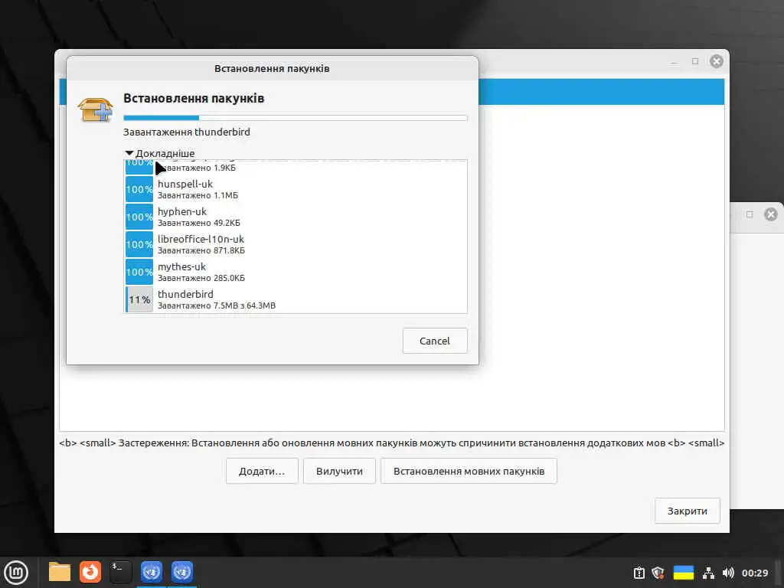Select the hyphen-uk package row
This screenshot has height=588, width=784.
coord(296,217)
